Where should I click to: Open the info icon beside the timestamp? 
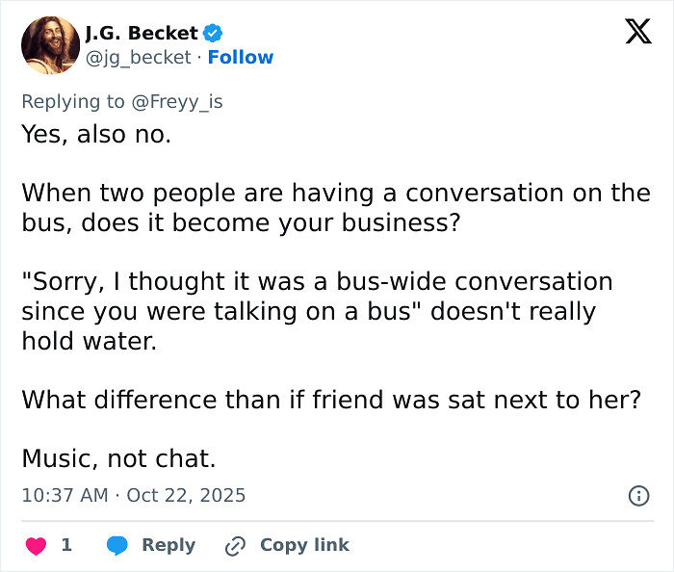point(637,496)
